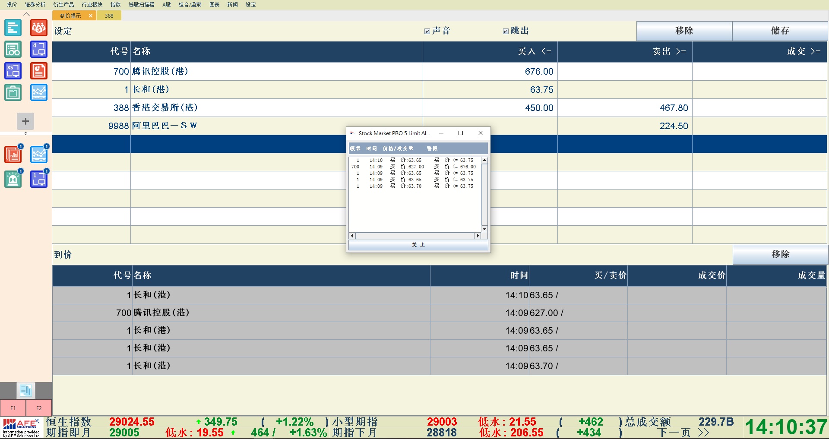Click the document pages icon above F1

(x=26, y=391)
